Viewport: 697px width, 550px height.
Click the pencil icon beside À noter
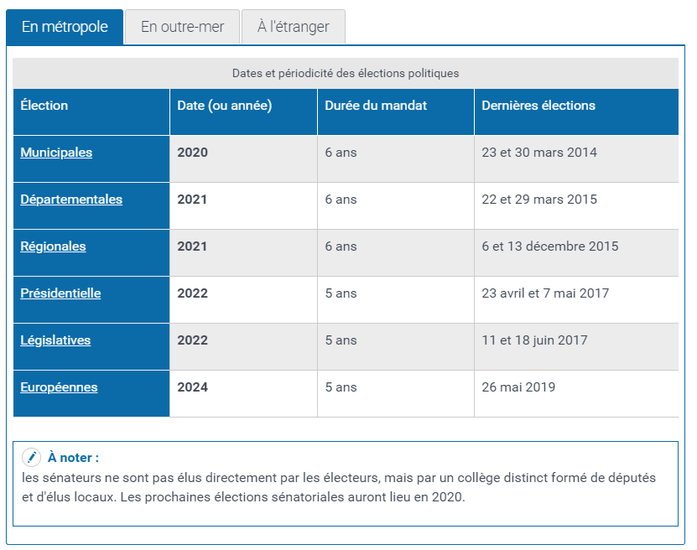coord(31,457)
